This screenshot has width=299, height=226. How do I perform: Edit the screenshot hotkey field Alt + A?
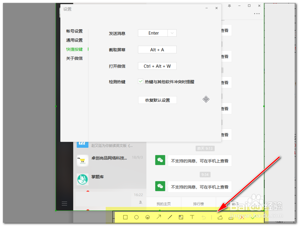click(157, 50)
